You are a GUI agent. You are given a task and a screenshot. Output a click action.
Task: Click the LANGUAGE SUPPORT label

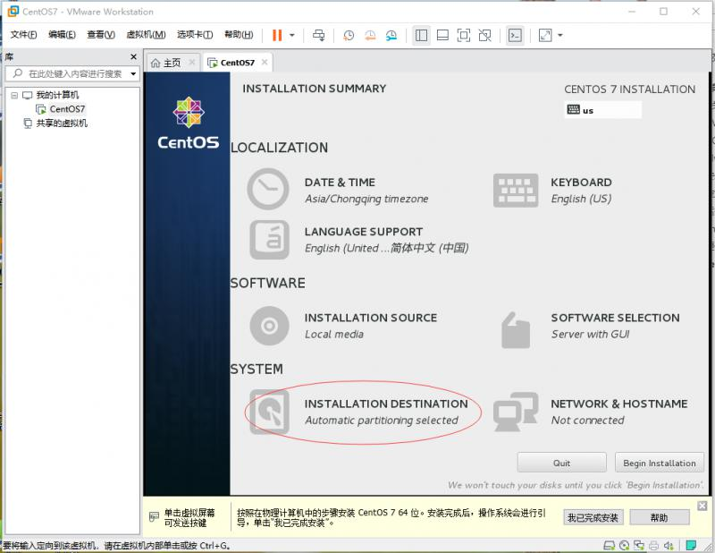(364, 232)
